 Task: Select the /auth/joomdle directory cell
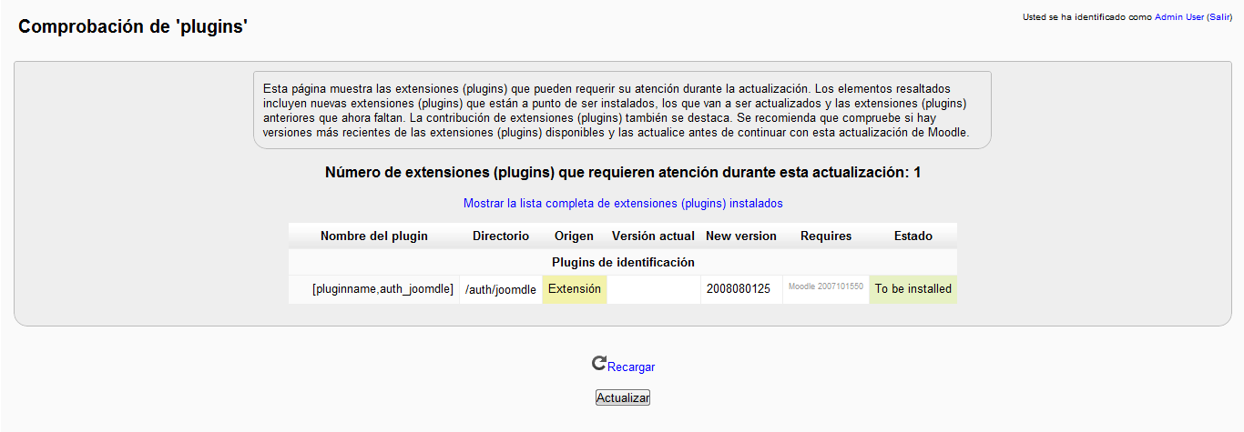[x=500, y=290]
